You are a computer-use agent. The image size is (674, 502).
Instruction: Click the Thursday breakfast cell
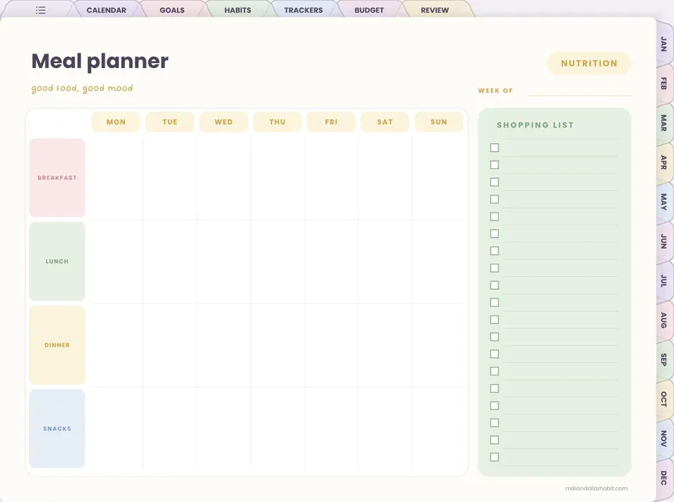click(277, 178)
